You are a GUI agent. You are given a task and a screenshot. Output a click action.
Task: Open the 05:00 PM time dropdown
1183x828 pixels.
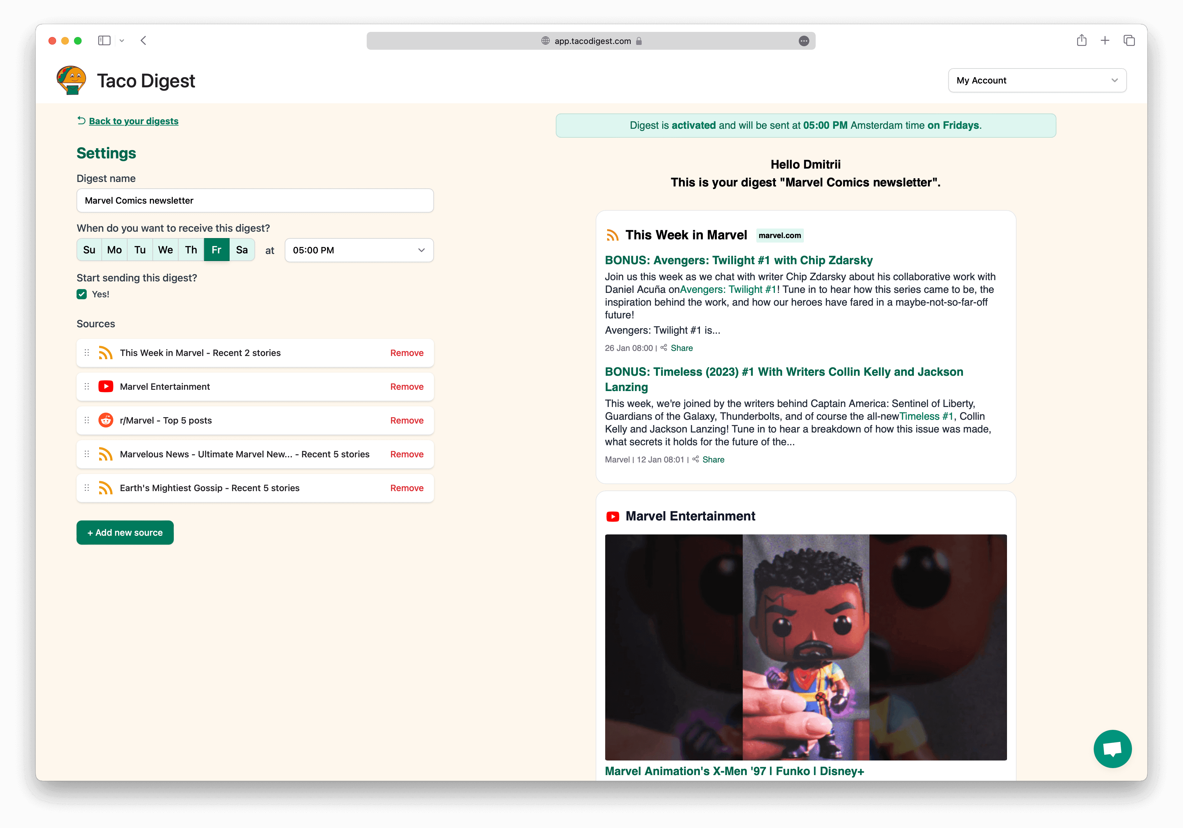pos(359,250)
